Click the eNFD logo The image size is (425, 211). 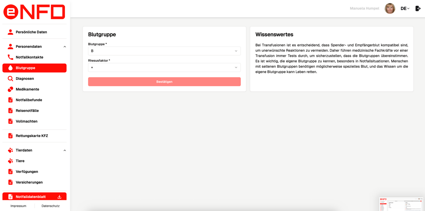click(34, 12)
